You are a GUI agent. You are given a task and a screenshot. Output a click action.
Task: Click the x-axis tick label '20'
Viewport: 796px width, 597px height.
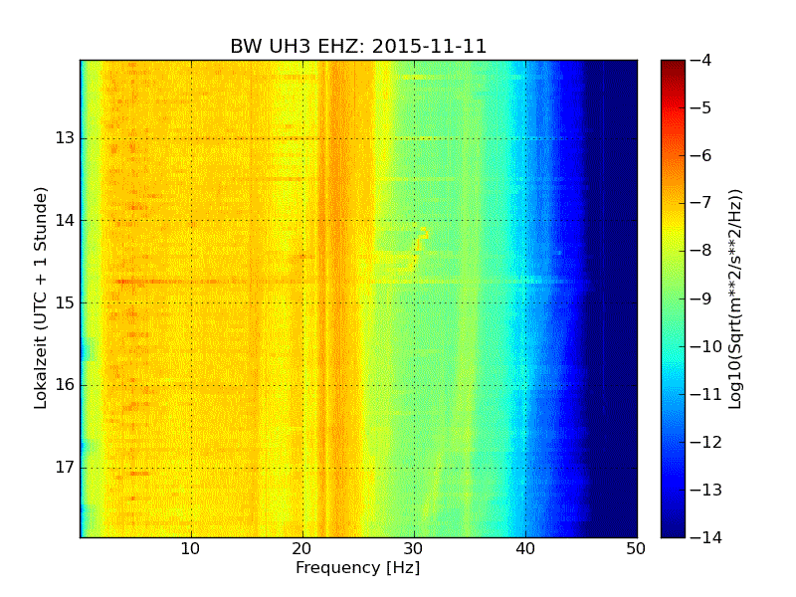pos(302,549)
